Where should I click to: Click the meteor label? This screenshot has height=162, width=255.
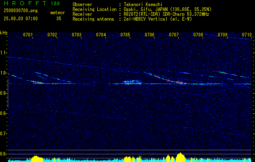click(58, 13)
